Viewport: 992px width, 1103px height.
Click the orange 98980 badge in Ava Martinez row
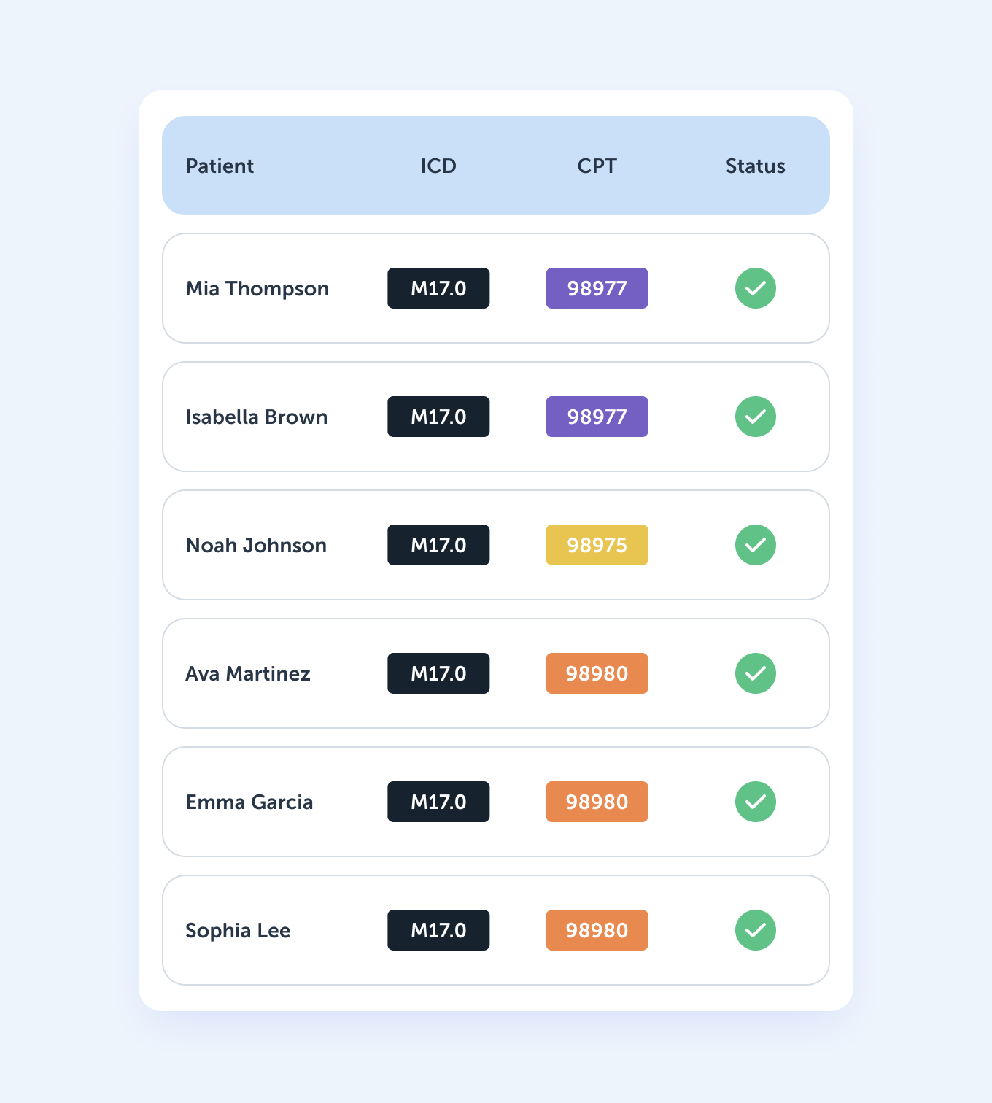click(x=597, y=673)
